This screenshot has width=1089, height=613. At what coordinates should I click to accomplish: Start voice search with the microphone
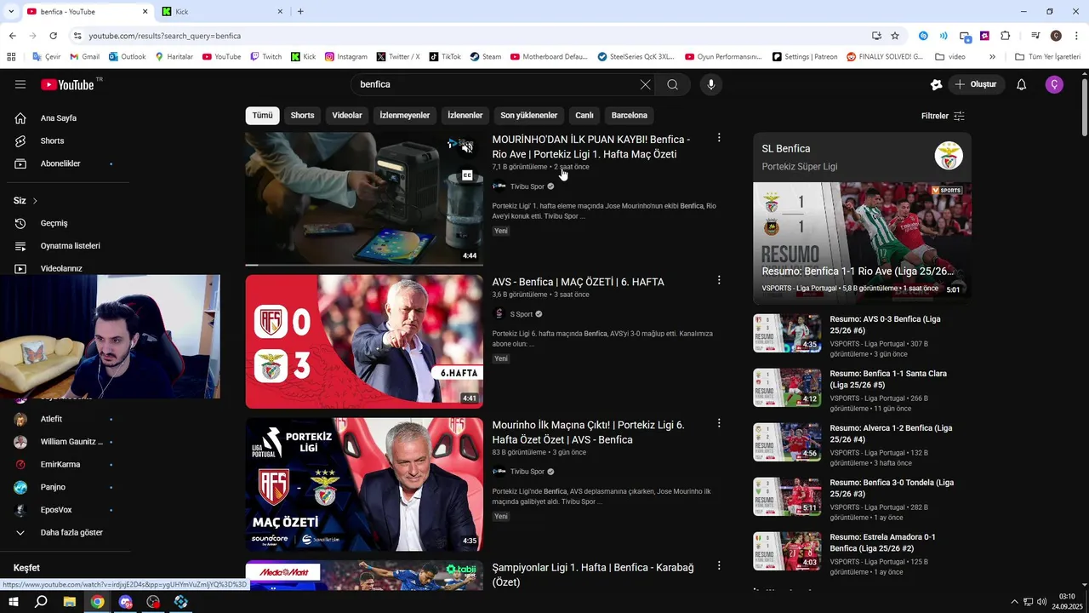pyautogui.click(x=711, y=84)
